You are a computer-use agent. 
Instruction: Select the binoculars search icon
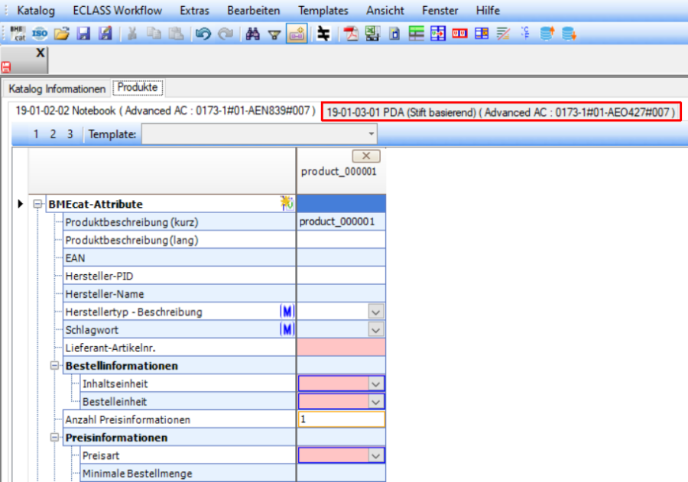(x=252, y=34)
